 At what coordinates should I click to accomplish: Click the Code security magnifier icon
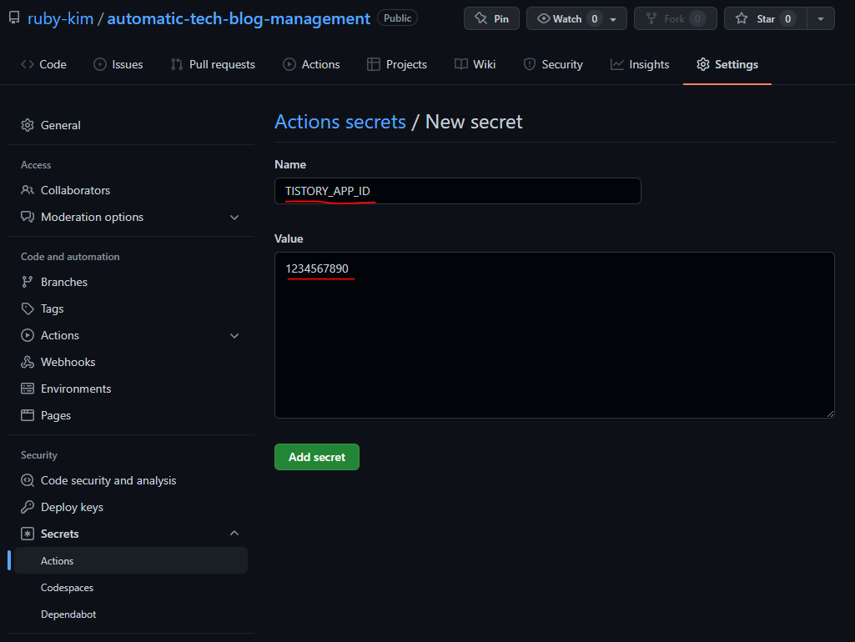point(28,480)
